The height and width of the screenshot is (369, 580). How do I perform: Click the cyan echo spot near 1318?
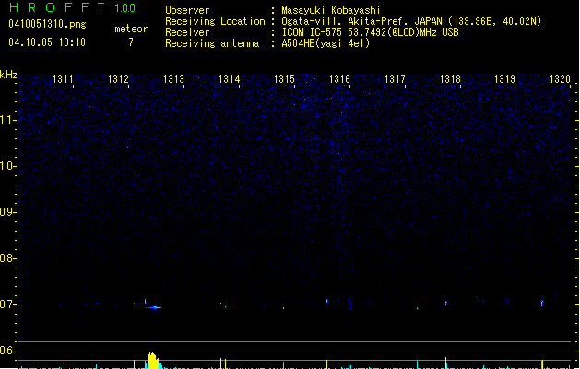point(445,304)
